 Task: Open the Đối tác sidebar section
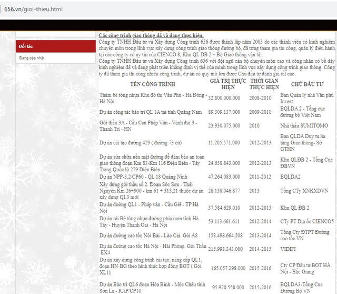pos(26,46)
